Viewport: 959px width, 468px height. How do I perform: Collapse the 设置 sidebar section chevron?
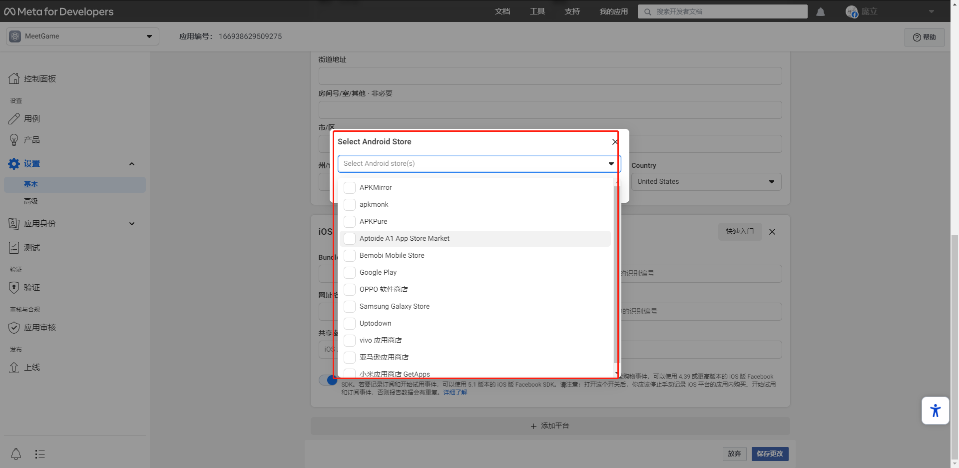pyautogui.click(x=132, y=164)
